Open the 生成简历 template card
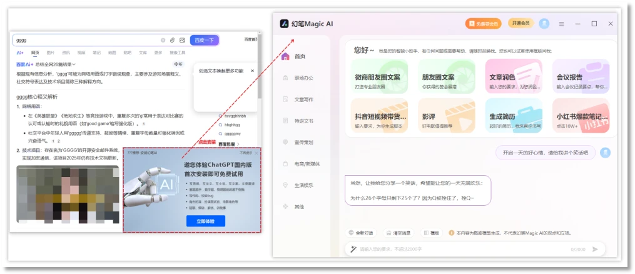This screenshot has width=635, height=274. click(x=514, y=116)
